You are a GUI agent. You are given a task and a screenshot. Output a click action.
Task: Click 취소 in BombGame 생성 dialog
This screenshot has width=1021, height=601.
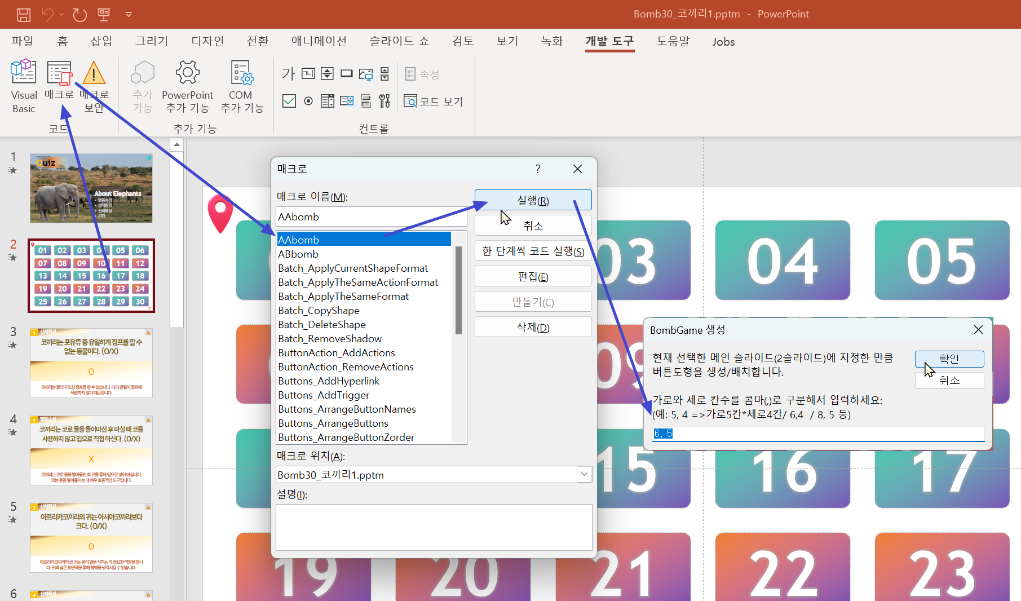coord(949,380)
